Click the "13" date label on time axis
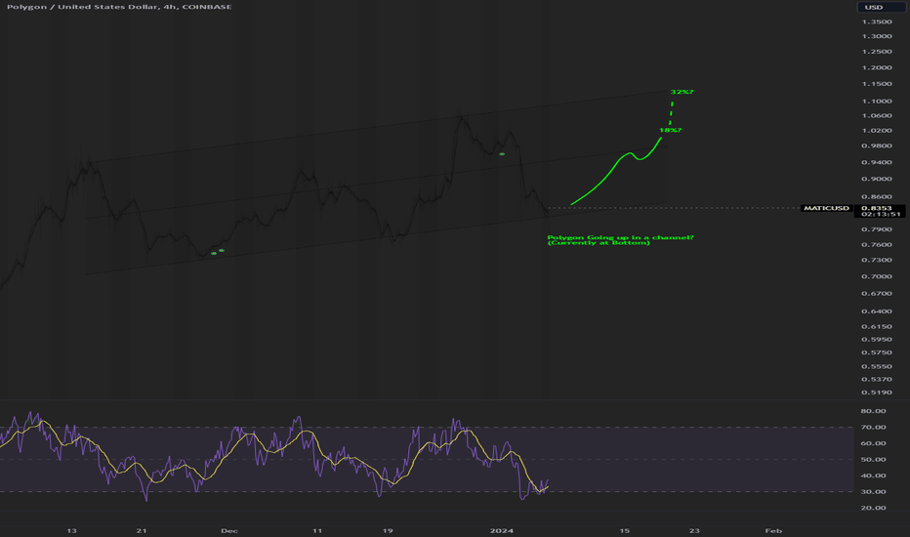 click(x=71, y=530)
